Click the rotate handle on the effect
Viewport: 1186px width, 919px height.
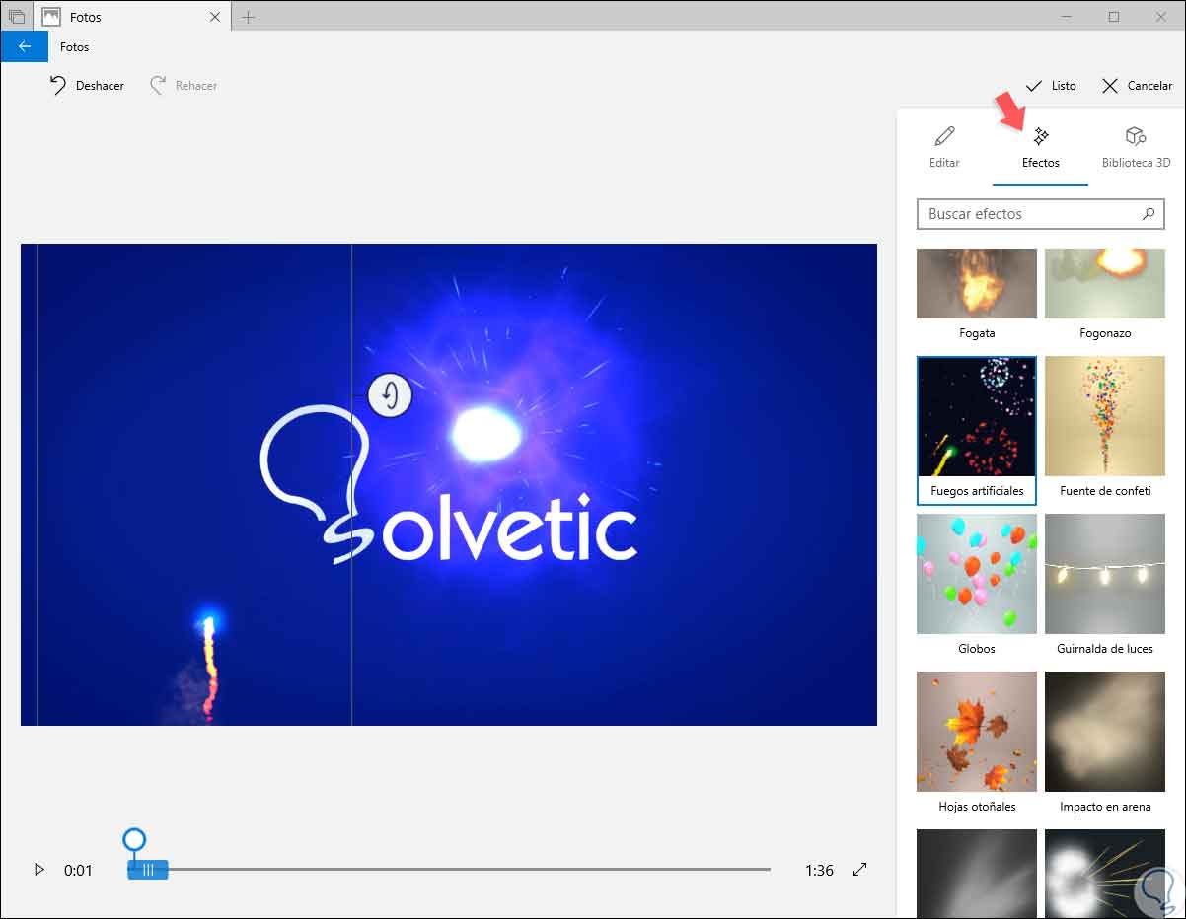(390, 396)
